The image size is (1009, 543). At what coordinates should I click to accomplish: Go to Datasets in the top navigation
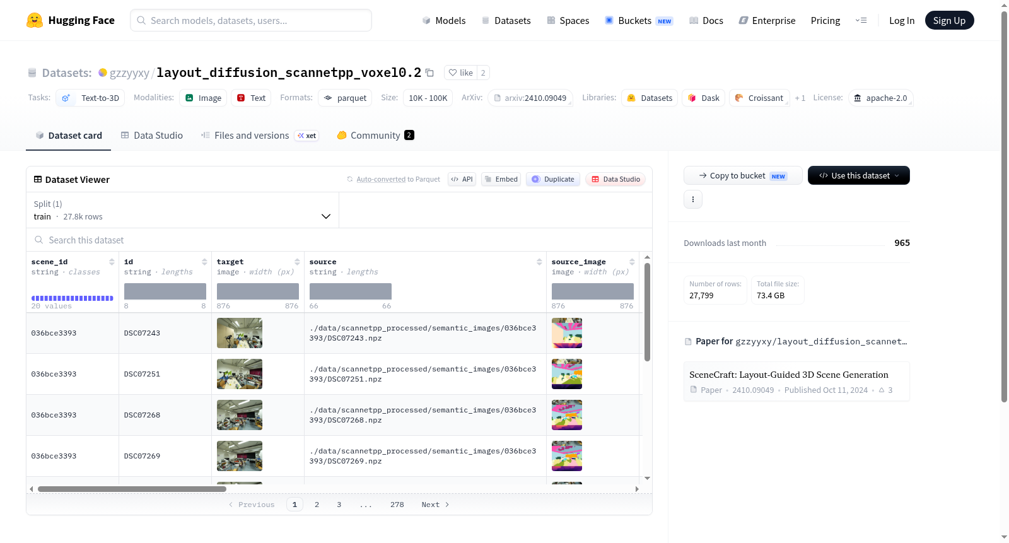[506, 21]
